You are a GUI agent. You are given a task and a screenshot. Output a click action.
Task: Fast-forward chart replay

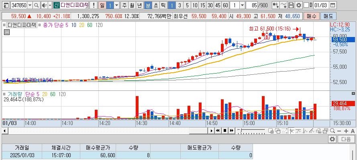pos(232,131)
